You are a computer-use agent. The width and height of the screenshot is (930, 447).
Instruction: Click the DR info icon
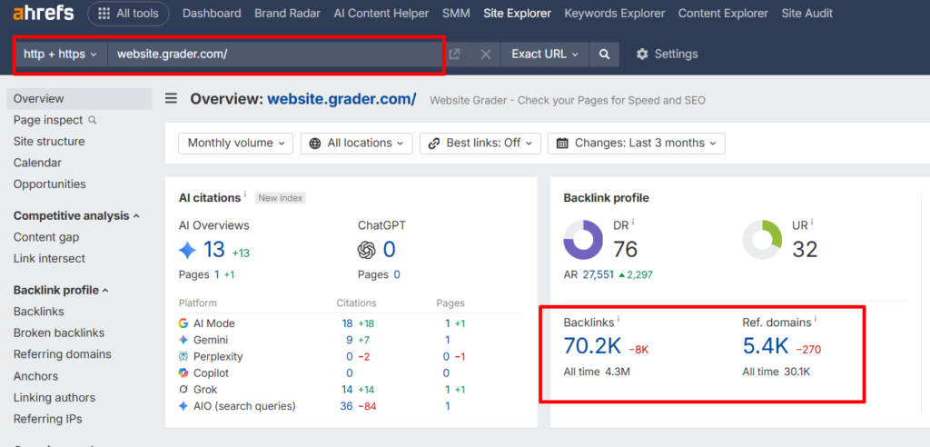click(632, 222)
